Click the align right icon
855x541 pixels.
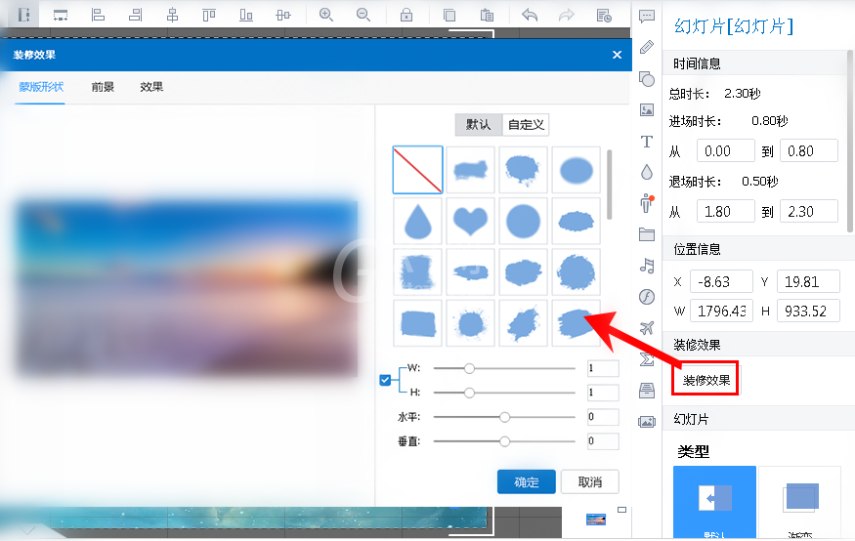(x=135, y=15)
